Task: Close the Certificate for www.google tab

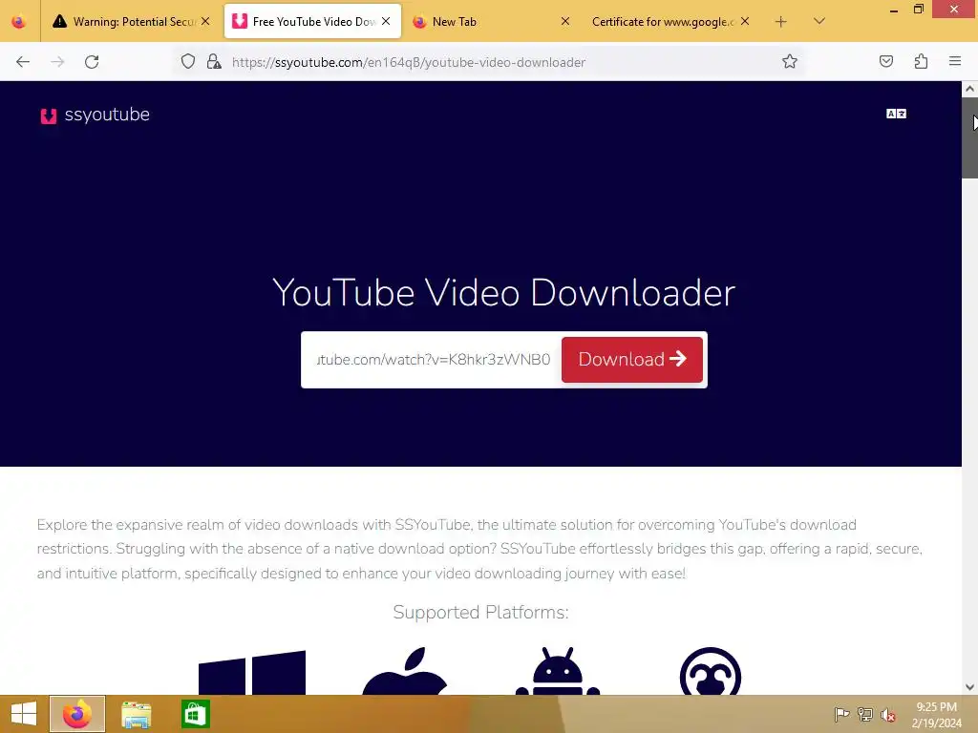Action: click(745, 21)
